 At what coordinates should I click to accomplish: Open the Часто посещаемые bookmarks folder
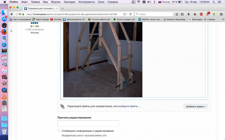tap(20, 19)
